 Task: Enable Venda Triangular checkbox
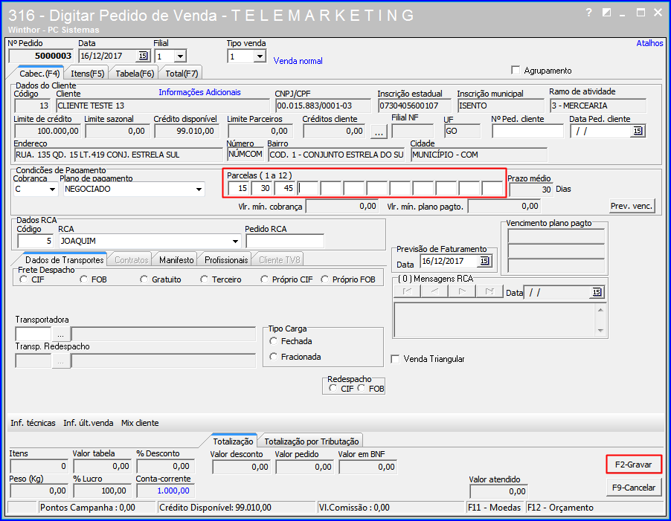(x=396, y=359)
